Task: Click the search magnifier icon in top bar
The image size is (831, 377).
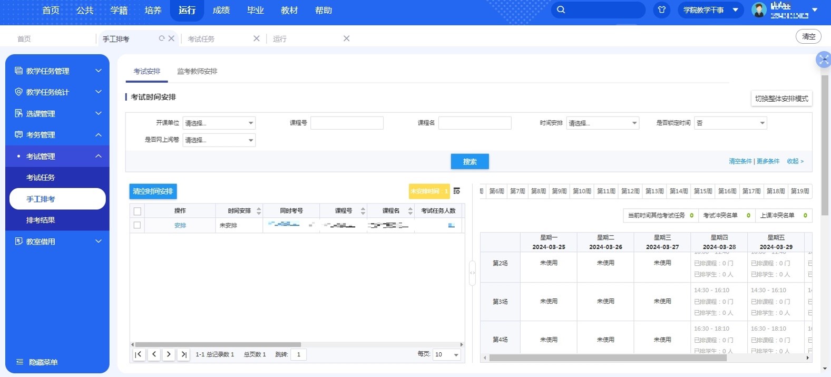Action: point(561,9)
